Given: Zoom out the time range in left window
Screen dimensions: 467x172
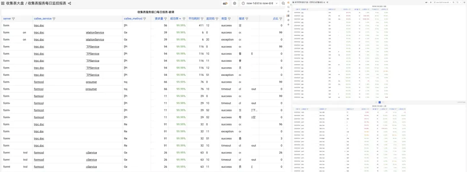Looking at the screenshot, I should pos(283,3).
